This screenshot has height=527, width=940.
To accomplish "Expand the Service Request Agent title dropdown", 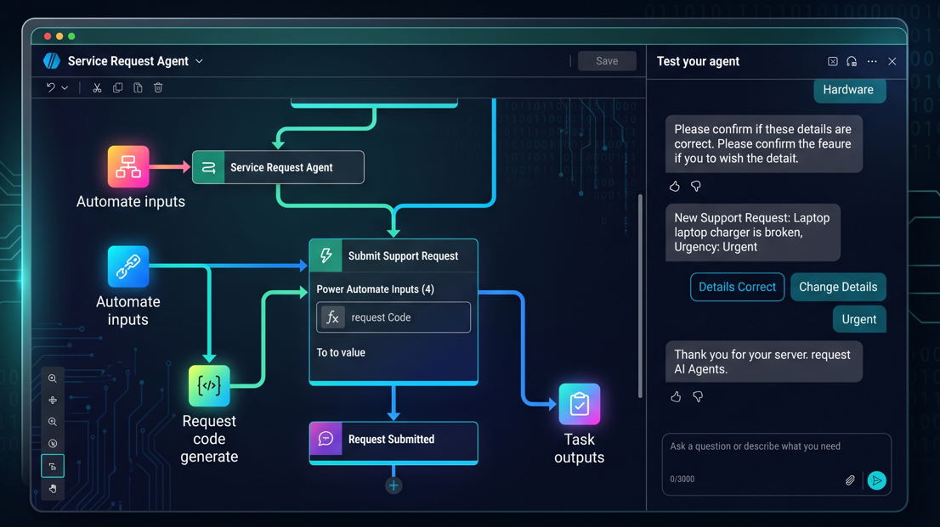I will [x=199, y=61].
